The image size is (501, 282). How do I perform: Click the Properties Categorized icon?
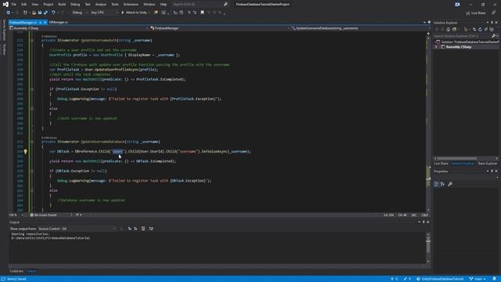pyautogui.click(x=436, y=184)
